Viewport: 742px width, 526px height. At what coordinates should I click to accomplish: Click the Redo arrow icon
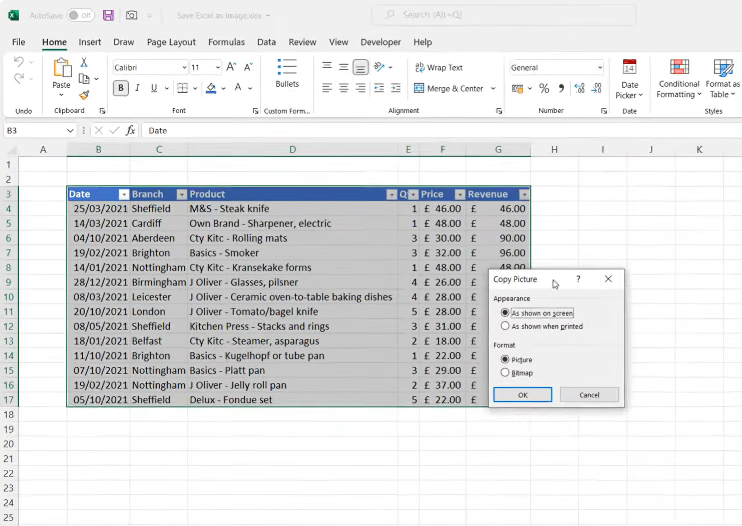point(19,79)
